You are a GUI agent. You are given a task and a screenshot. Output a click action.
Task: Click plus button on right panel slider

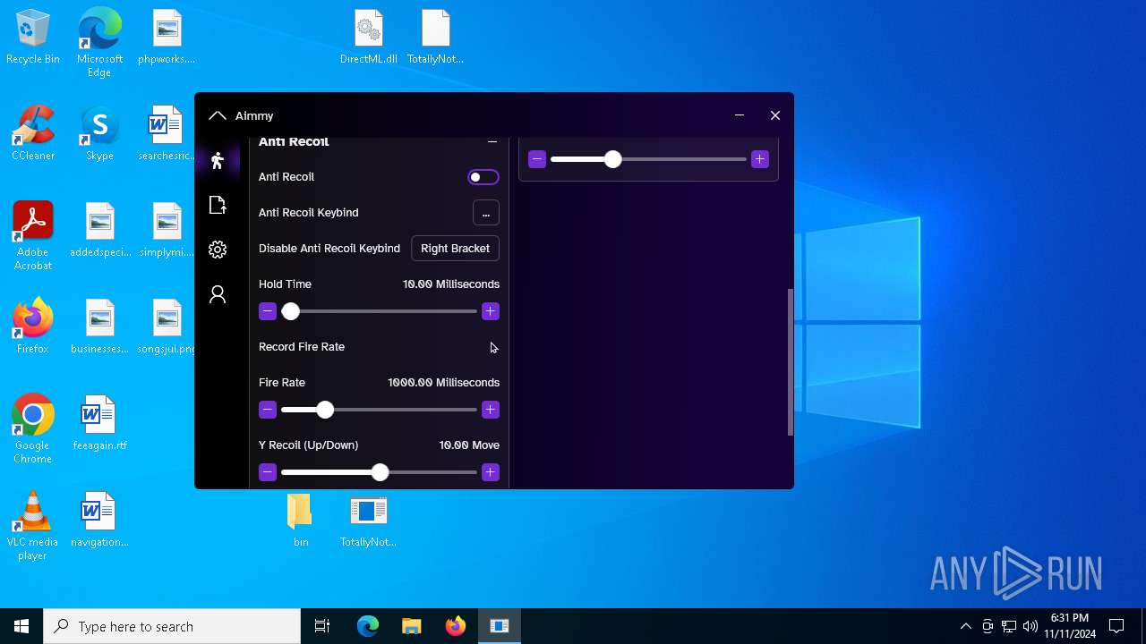coord(760,159)
